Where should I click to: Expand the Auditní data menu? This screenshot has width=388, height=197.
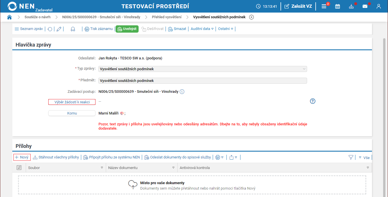pyautogui.click(x=202, y=29)
